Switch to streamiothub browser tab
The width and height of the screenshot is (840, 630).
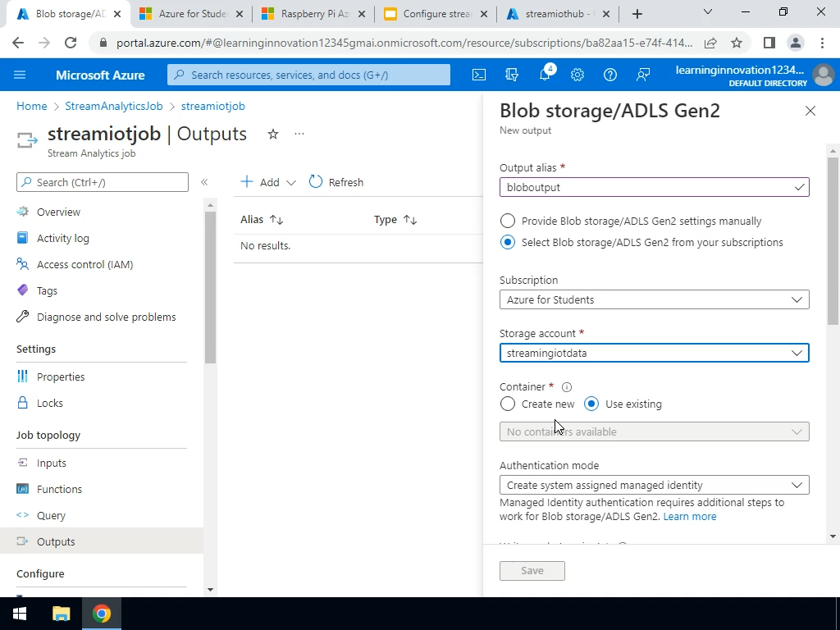[x=558, y=15]
